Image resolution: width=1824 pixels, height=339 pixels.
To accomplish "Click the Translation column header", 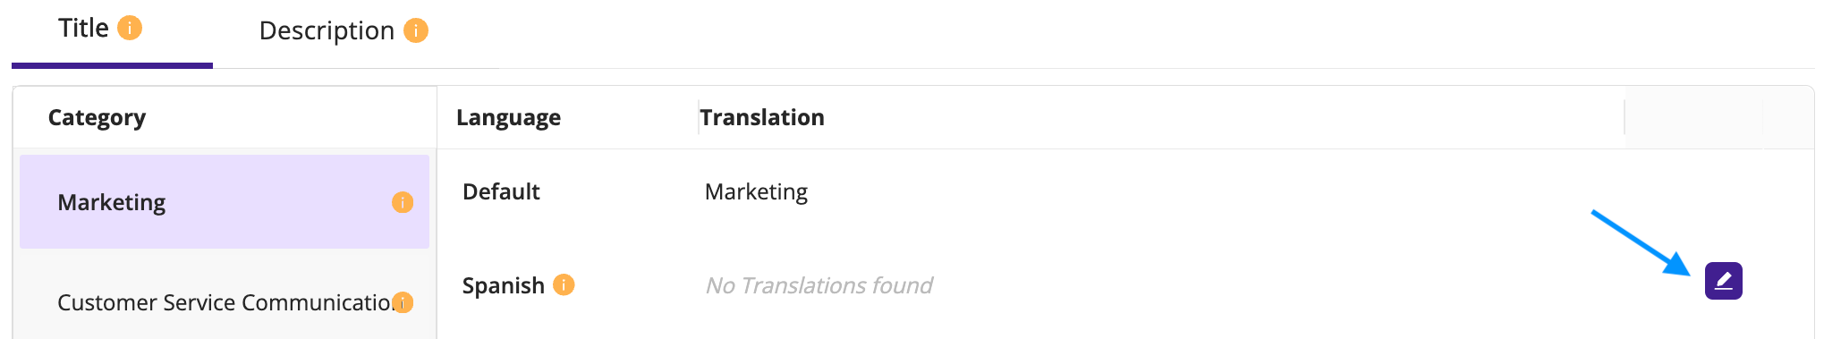I will tap(762, 117).
